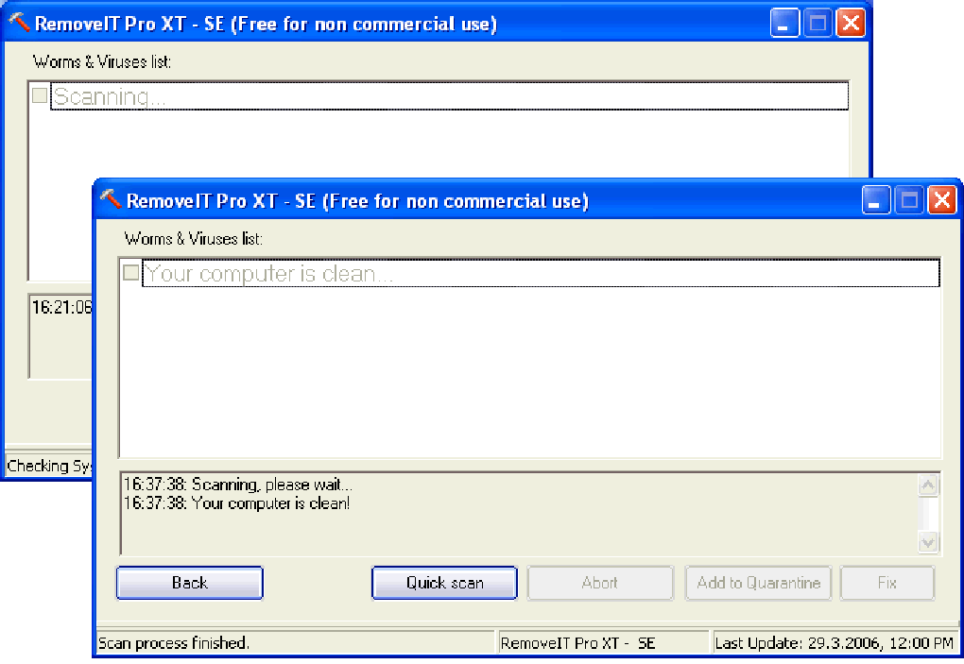Click the RemoveIT hammer icon on background window
The width and height of the screenshot is (964, 664).
tap(17, 21)
